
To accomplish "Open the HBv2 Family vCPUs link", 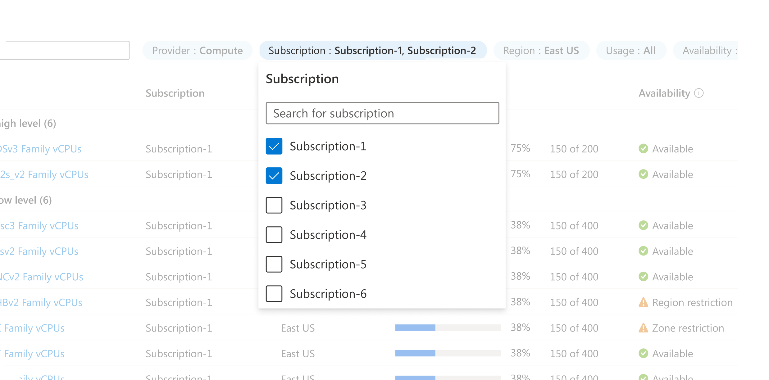I will [41, 302].
